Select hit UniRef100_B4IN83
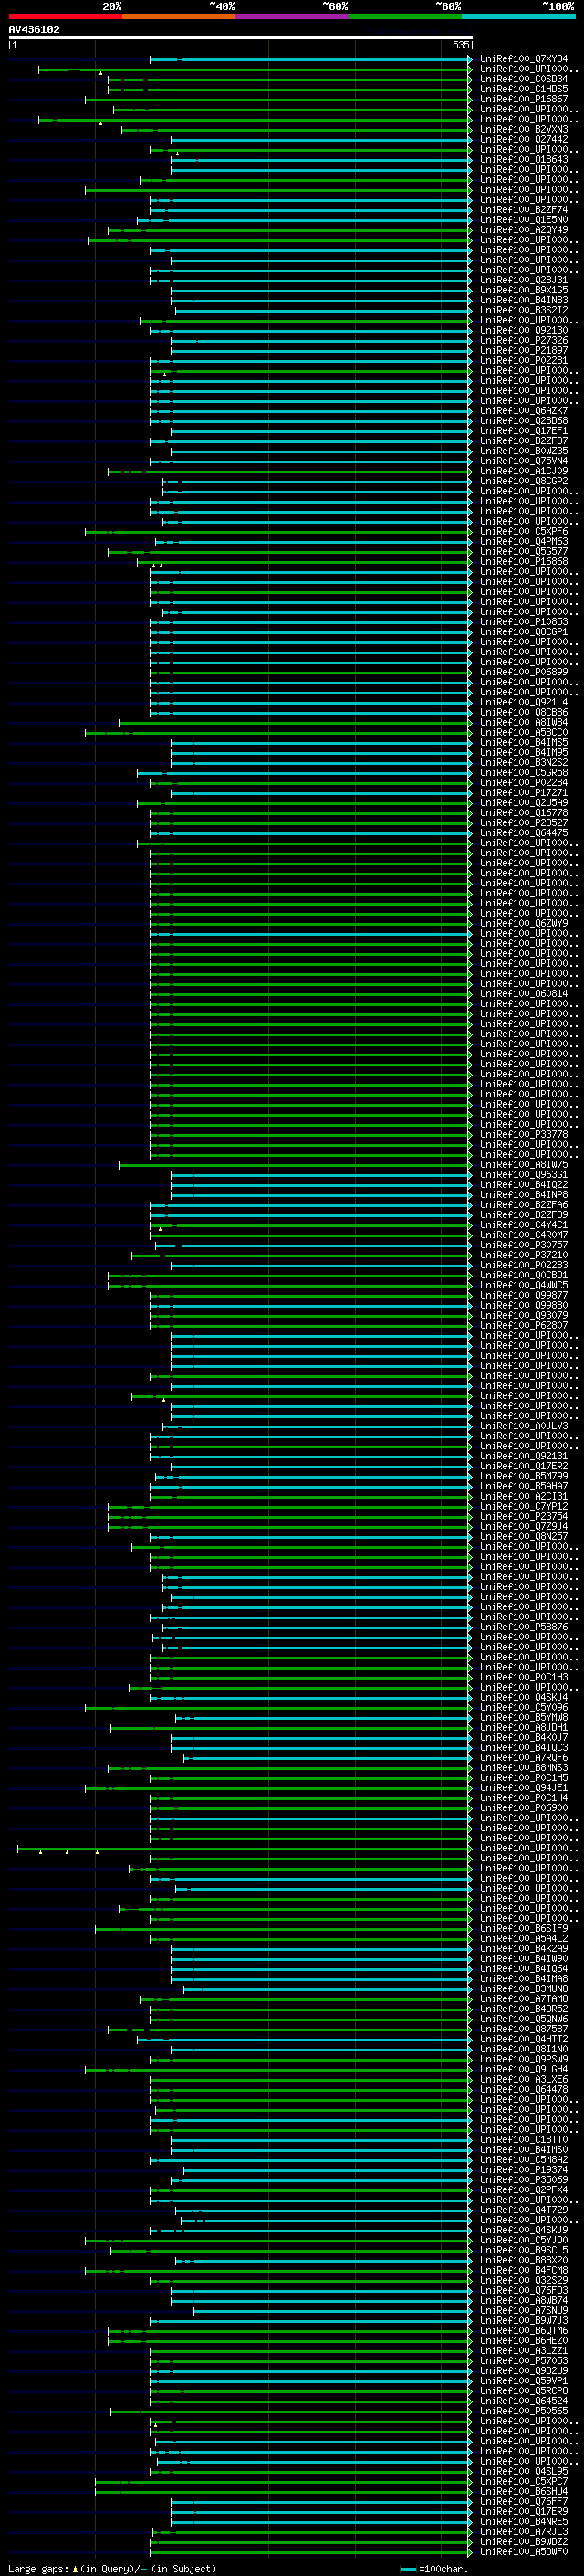 tap(524, 300)
